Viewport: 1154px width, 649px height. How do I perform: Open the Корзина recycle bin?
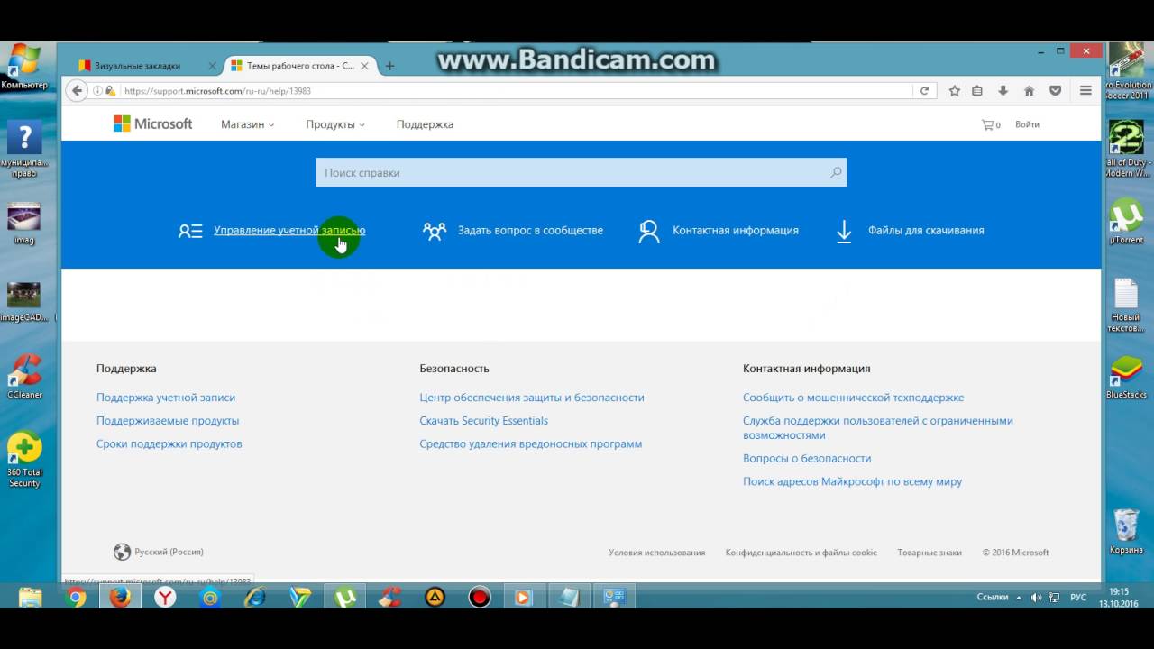1126,531
